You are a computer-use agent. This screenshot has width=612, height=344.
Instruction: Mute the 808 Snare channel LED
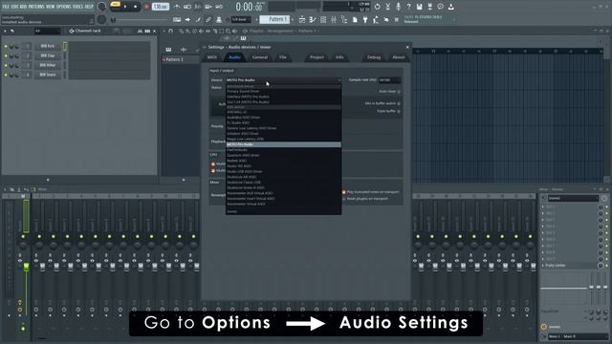click(6, 75)
